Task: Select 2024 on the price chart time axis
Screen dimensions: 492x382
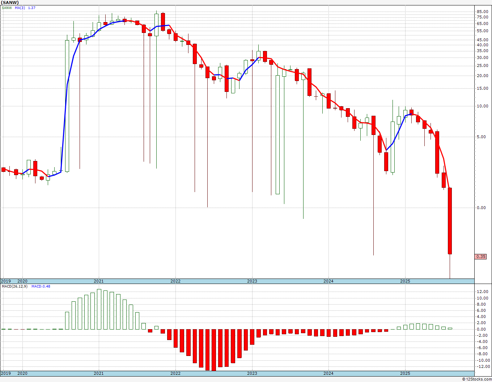Action: (x=328, y=281)
